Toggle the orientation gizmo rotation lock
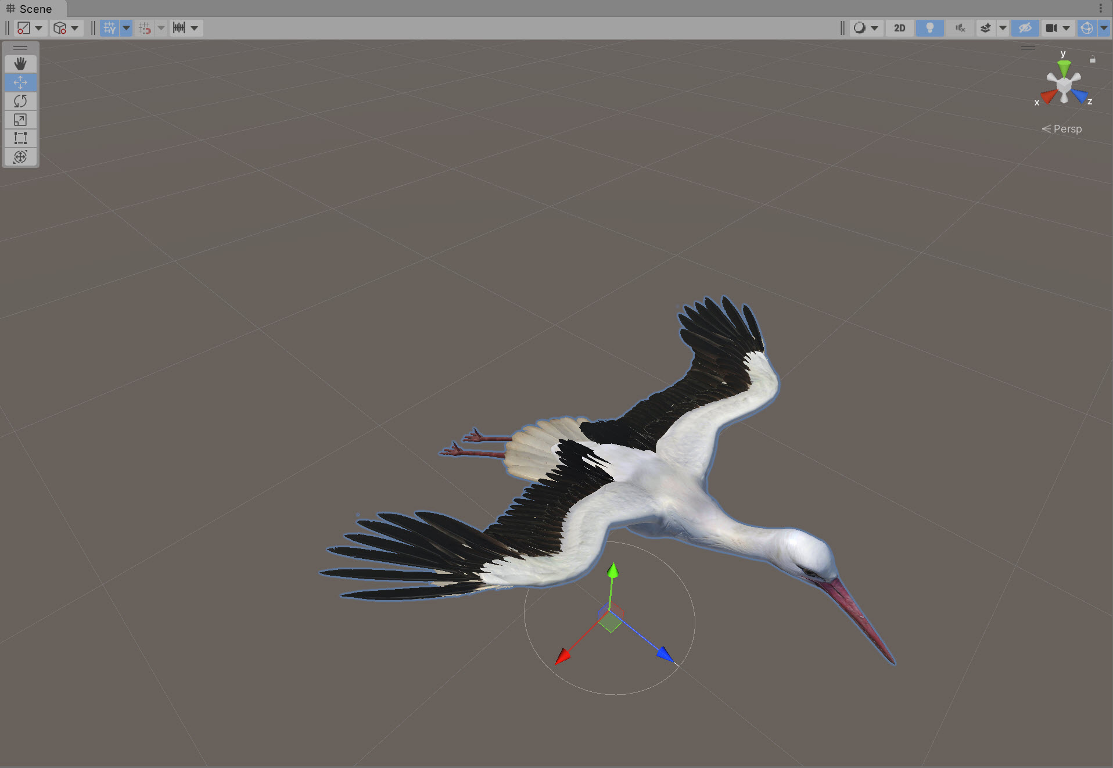Viewport: 1113px width, 768px height. click(1092, 59)
